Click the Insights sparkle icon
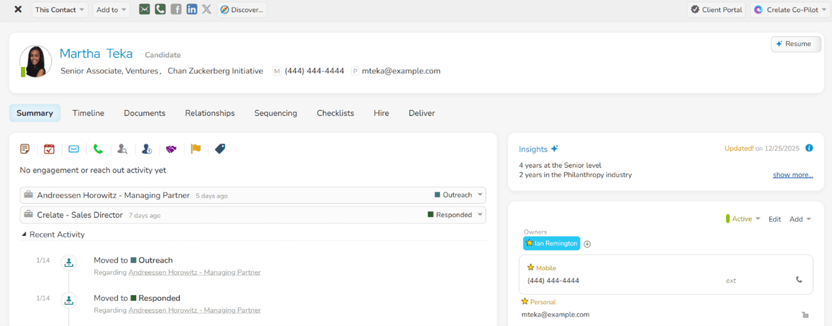 coord(554,149)
